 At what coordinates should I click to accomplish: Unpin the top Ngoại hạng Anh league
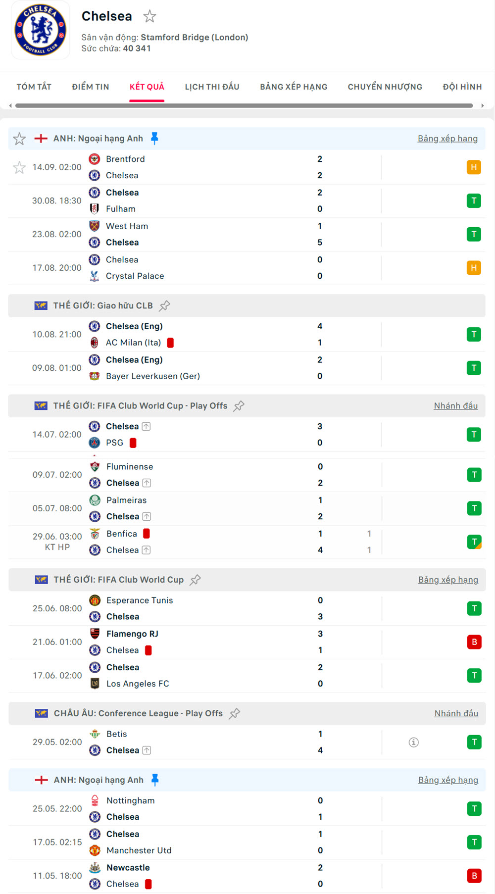tap(154, 139)
